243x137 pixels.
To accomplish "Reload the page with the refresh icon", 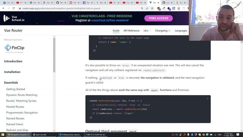I will (14, 8).
